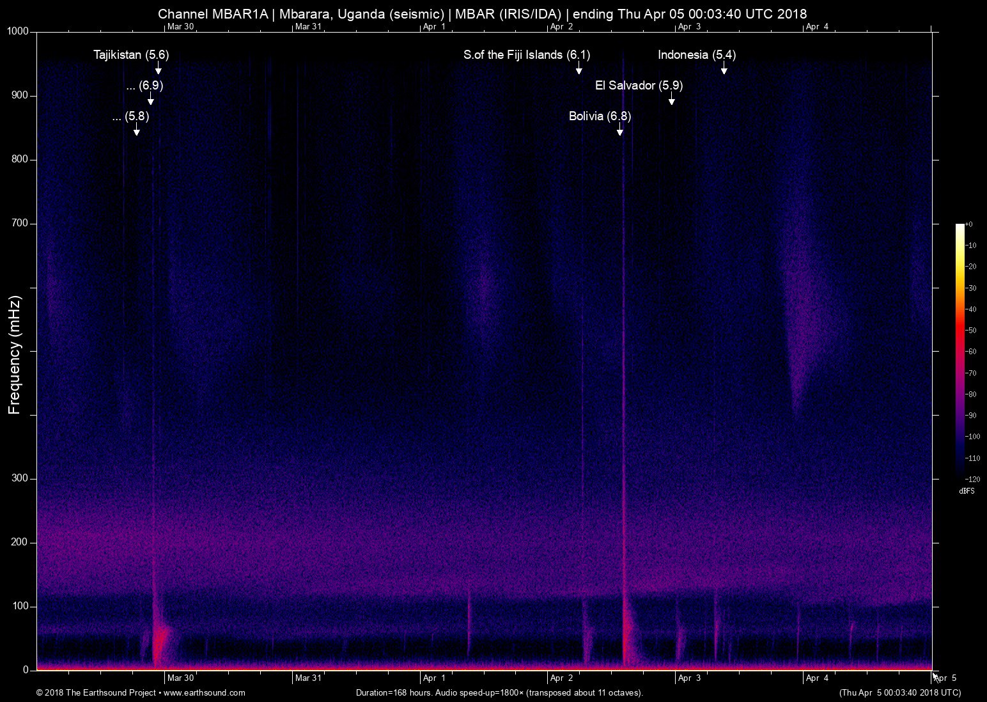The image size is (987, 702).
Task: Click the arrow under S.of the Fiji Islands
Action: 579,69
